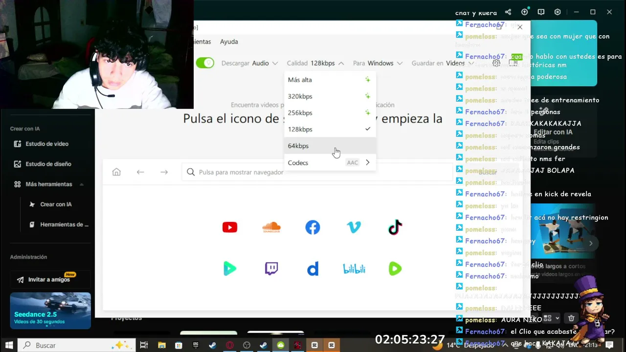Open Opera GX from the taskbar
This screenshot has height=352, width=626.
tap(230, 345)
